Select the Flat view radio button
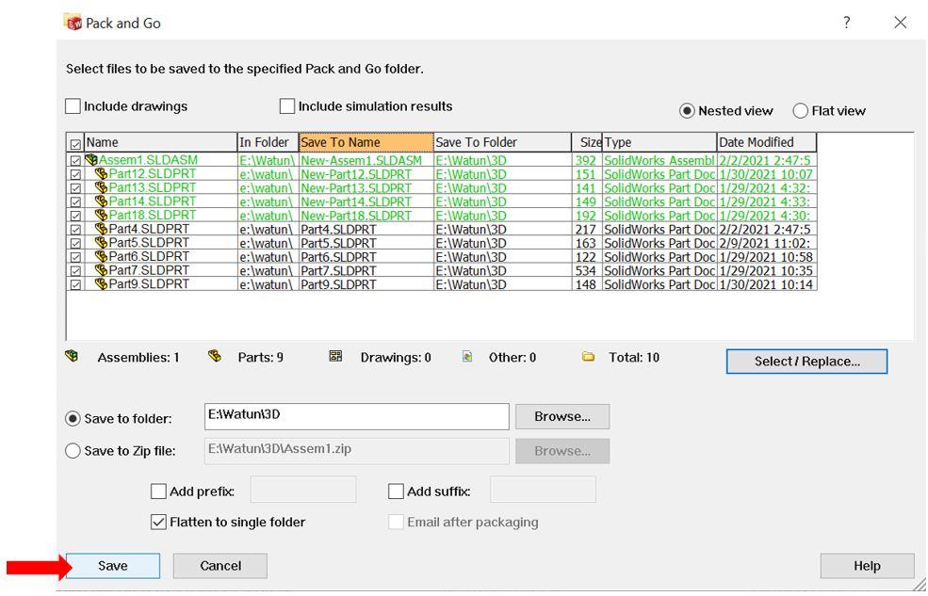 800,110
